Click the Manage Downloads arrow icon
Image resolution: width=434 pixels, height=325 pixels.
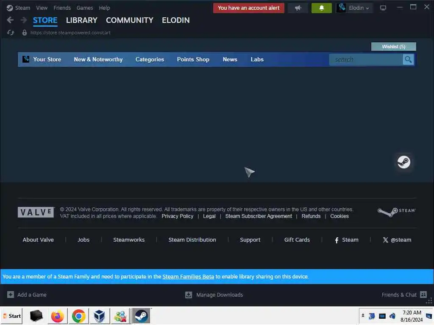189,295
